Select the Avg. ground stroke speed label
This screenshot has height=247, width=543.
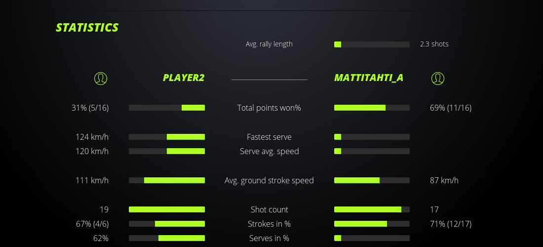(x=269, y=180)
